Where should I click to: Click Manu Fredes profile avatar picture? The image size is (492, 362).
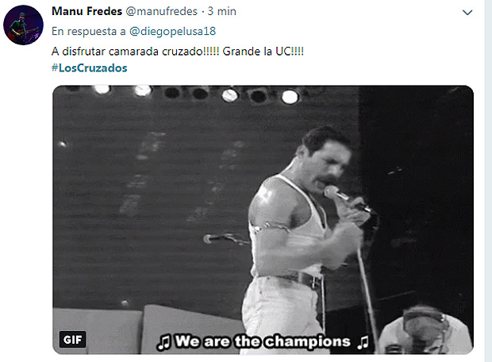tap(23, 25)
